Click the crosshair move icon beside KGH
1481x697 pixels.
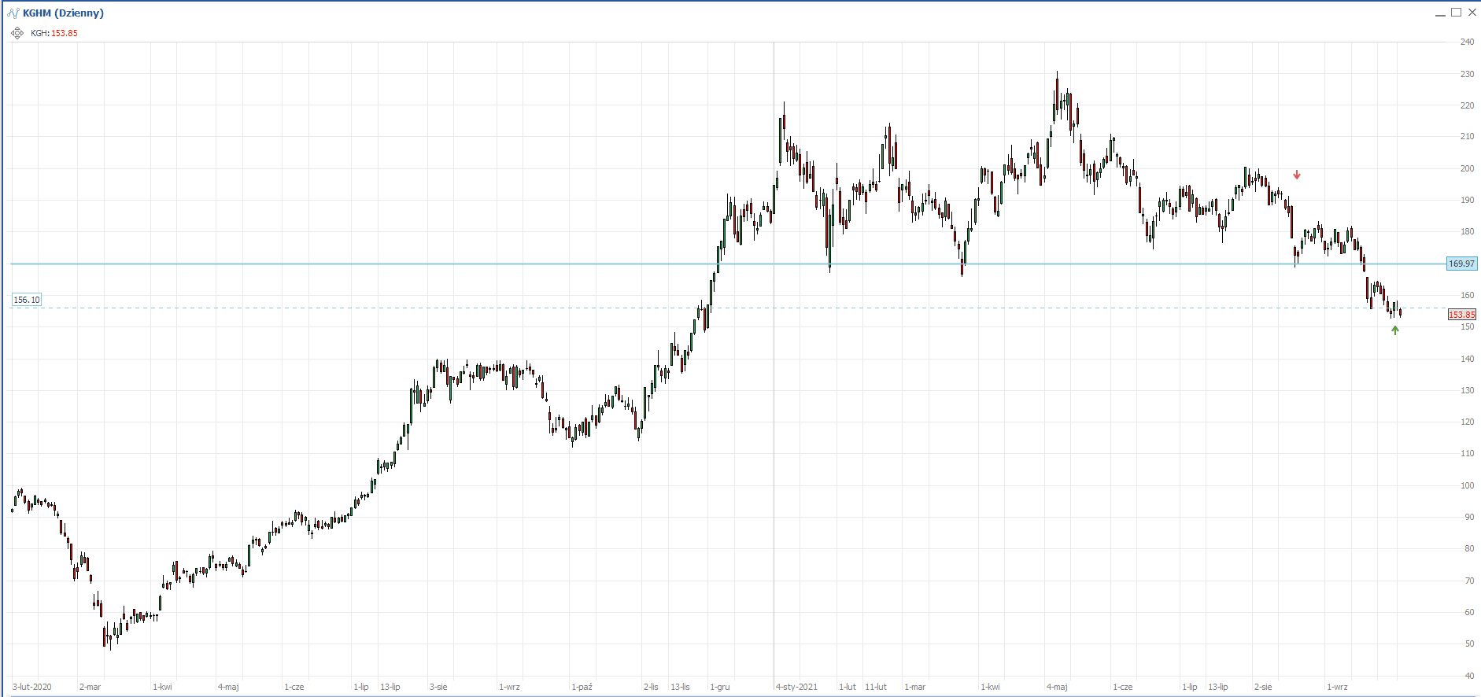17,33
